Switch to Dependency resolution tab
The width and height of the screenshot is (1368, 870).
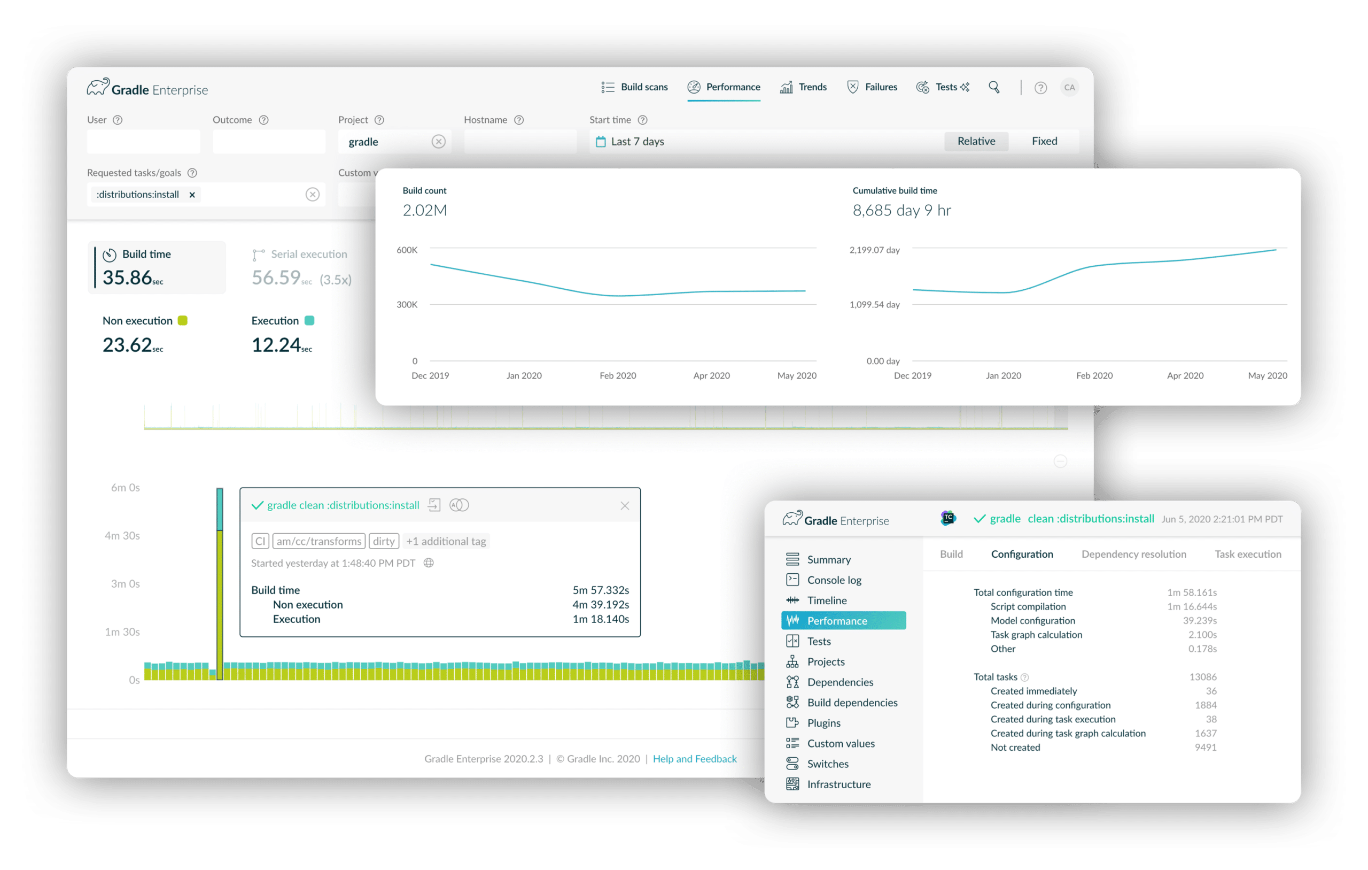point(1133,555)
